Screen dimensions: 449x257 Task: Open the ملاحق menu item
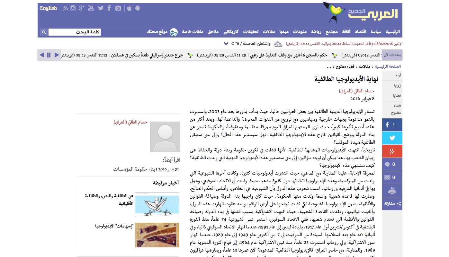click(x=213, y=32)
